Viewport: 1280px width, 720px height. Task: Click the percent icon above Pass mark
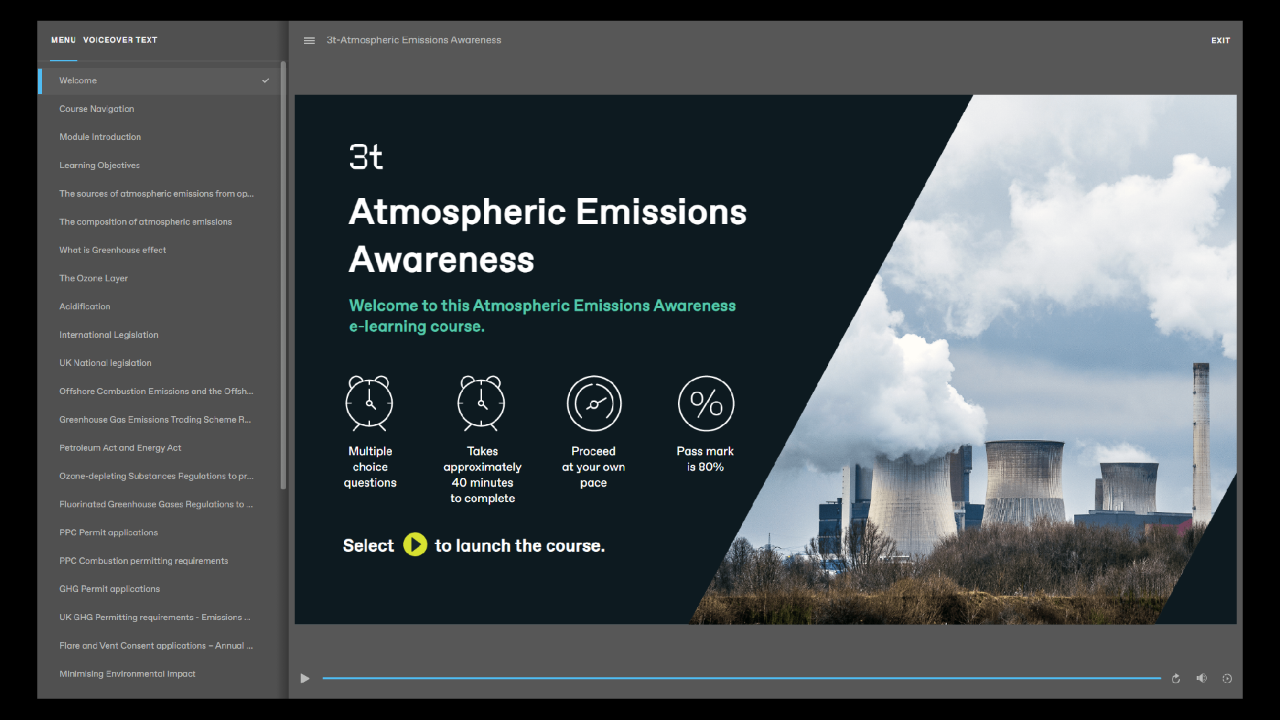point(706,403)
